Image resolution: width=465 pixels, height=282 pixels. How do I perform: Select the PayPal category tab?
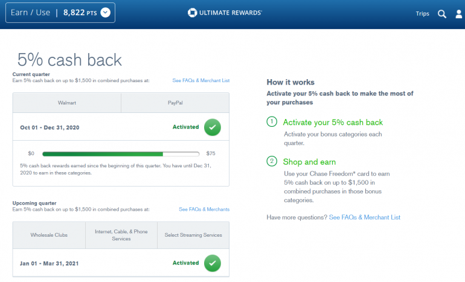point(175,103)
